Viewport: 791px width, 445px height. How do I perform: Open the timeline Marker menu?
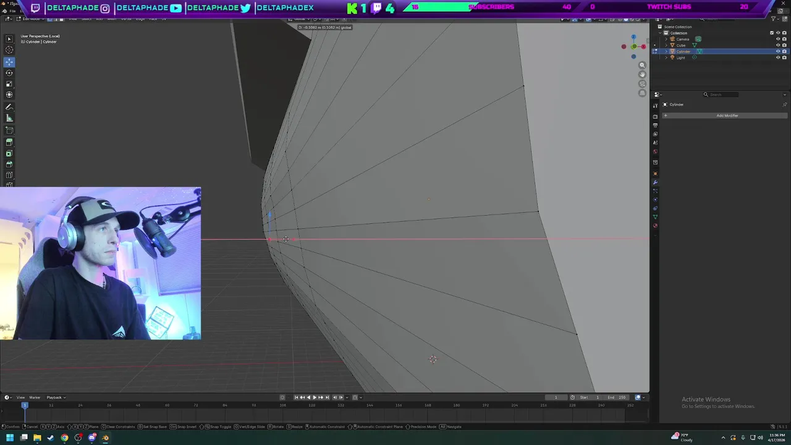pos(35,397)
